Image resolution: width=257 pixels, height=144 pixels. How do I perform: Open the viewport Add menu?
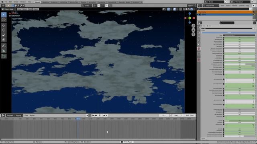click(x=31, y=9)
